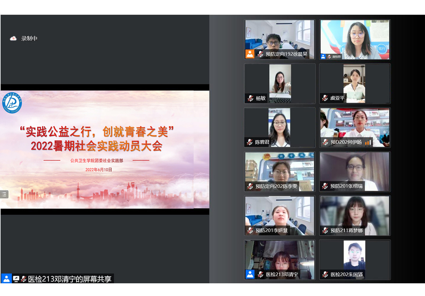Click the muted microphone icon next to 杨敏
The width and height of the screenshot is (425, 296).
(250, 98)
